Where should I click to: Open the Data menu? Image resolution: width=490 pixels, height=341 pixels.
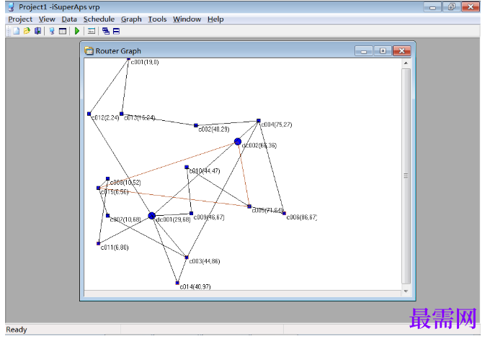(69, 19)
